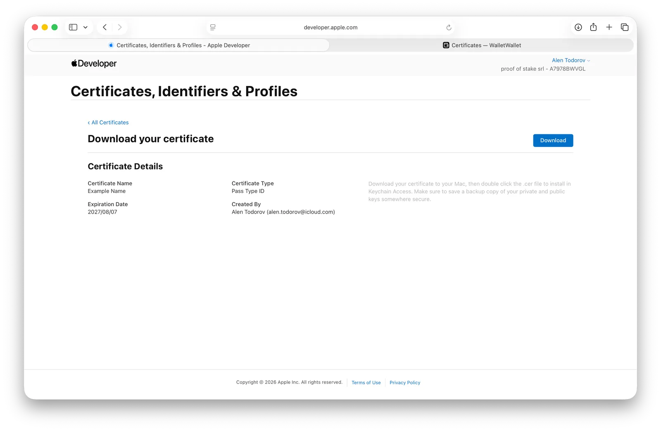Click the Apple Developer tab favicon
This screenshot has height=431, width=661.
pyautogui.click(x=111, y=45)
